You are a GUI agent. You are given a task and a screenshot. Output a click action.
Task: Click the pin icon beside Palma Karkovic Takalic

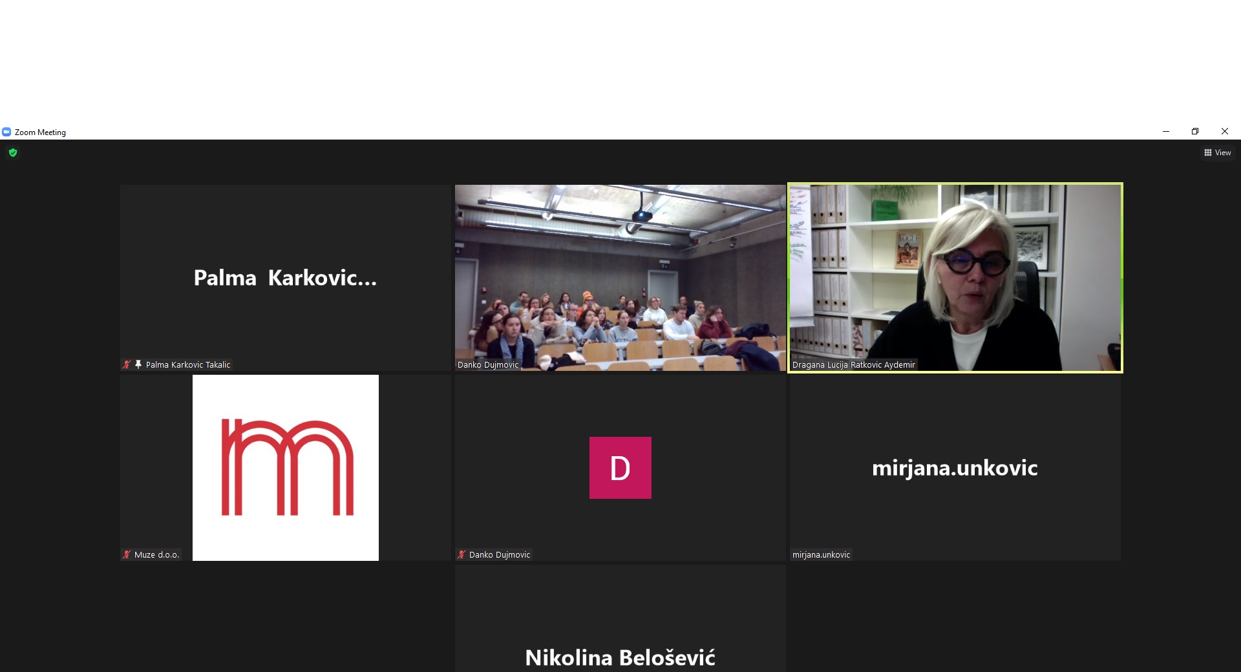[x=138, y=365]
